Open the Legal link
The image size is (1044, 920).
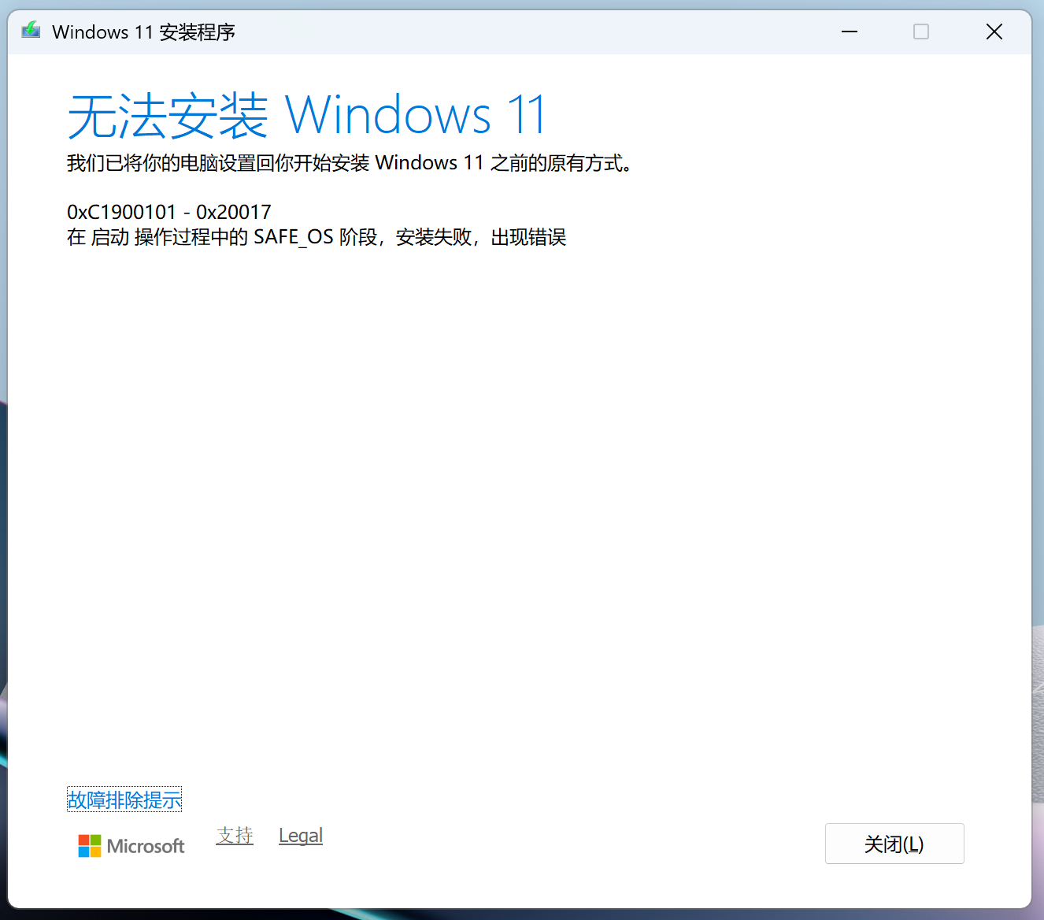301,836
